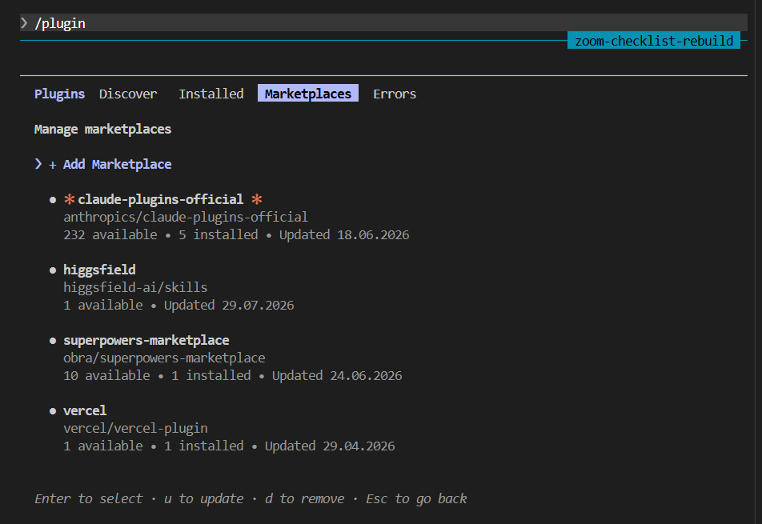Click the 'u to update' hint
The height and width of the screenshot is (524, 762).
(203, 498)
